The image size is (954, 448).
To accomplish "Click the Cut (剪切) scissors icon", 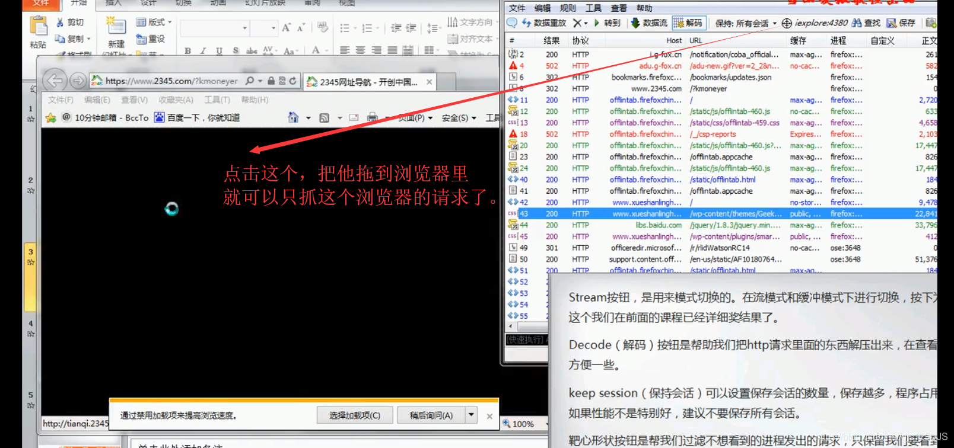I will point(60,23).
